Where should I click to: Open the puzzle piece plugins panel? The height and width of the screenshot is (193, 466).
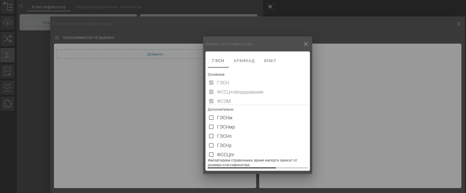[8, 103]
